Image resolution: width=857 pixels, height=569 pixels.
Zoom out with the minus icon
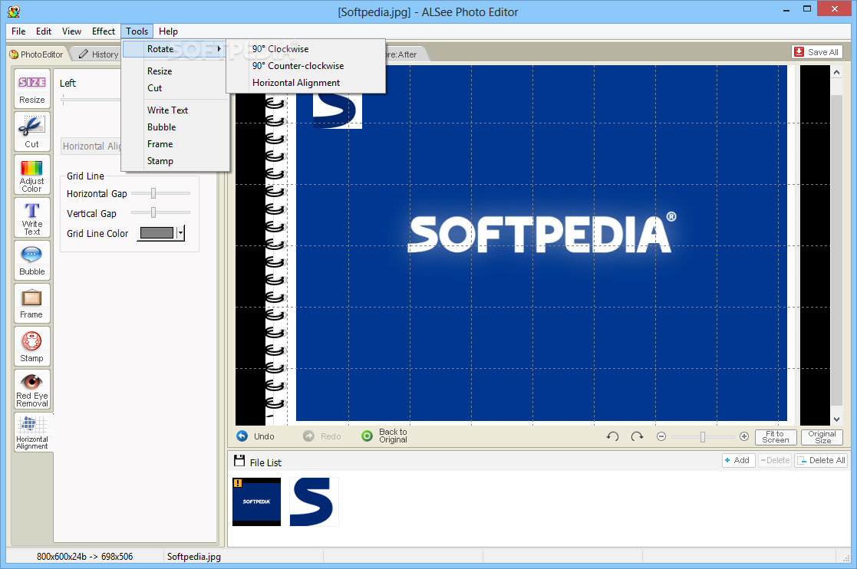click(661, 436)
